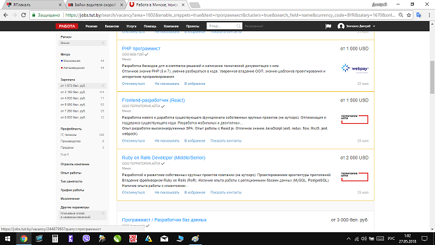Expand the Исключение filter section
The height and width of the screenshot is (245, 435).
[x=70, y=198]
